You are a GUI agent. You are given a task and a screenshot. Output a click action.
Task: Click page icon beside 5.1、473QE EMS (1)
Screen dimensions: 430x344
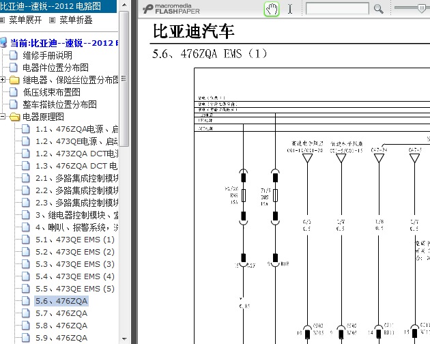click(26, 240)
